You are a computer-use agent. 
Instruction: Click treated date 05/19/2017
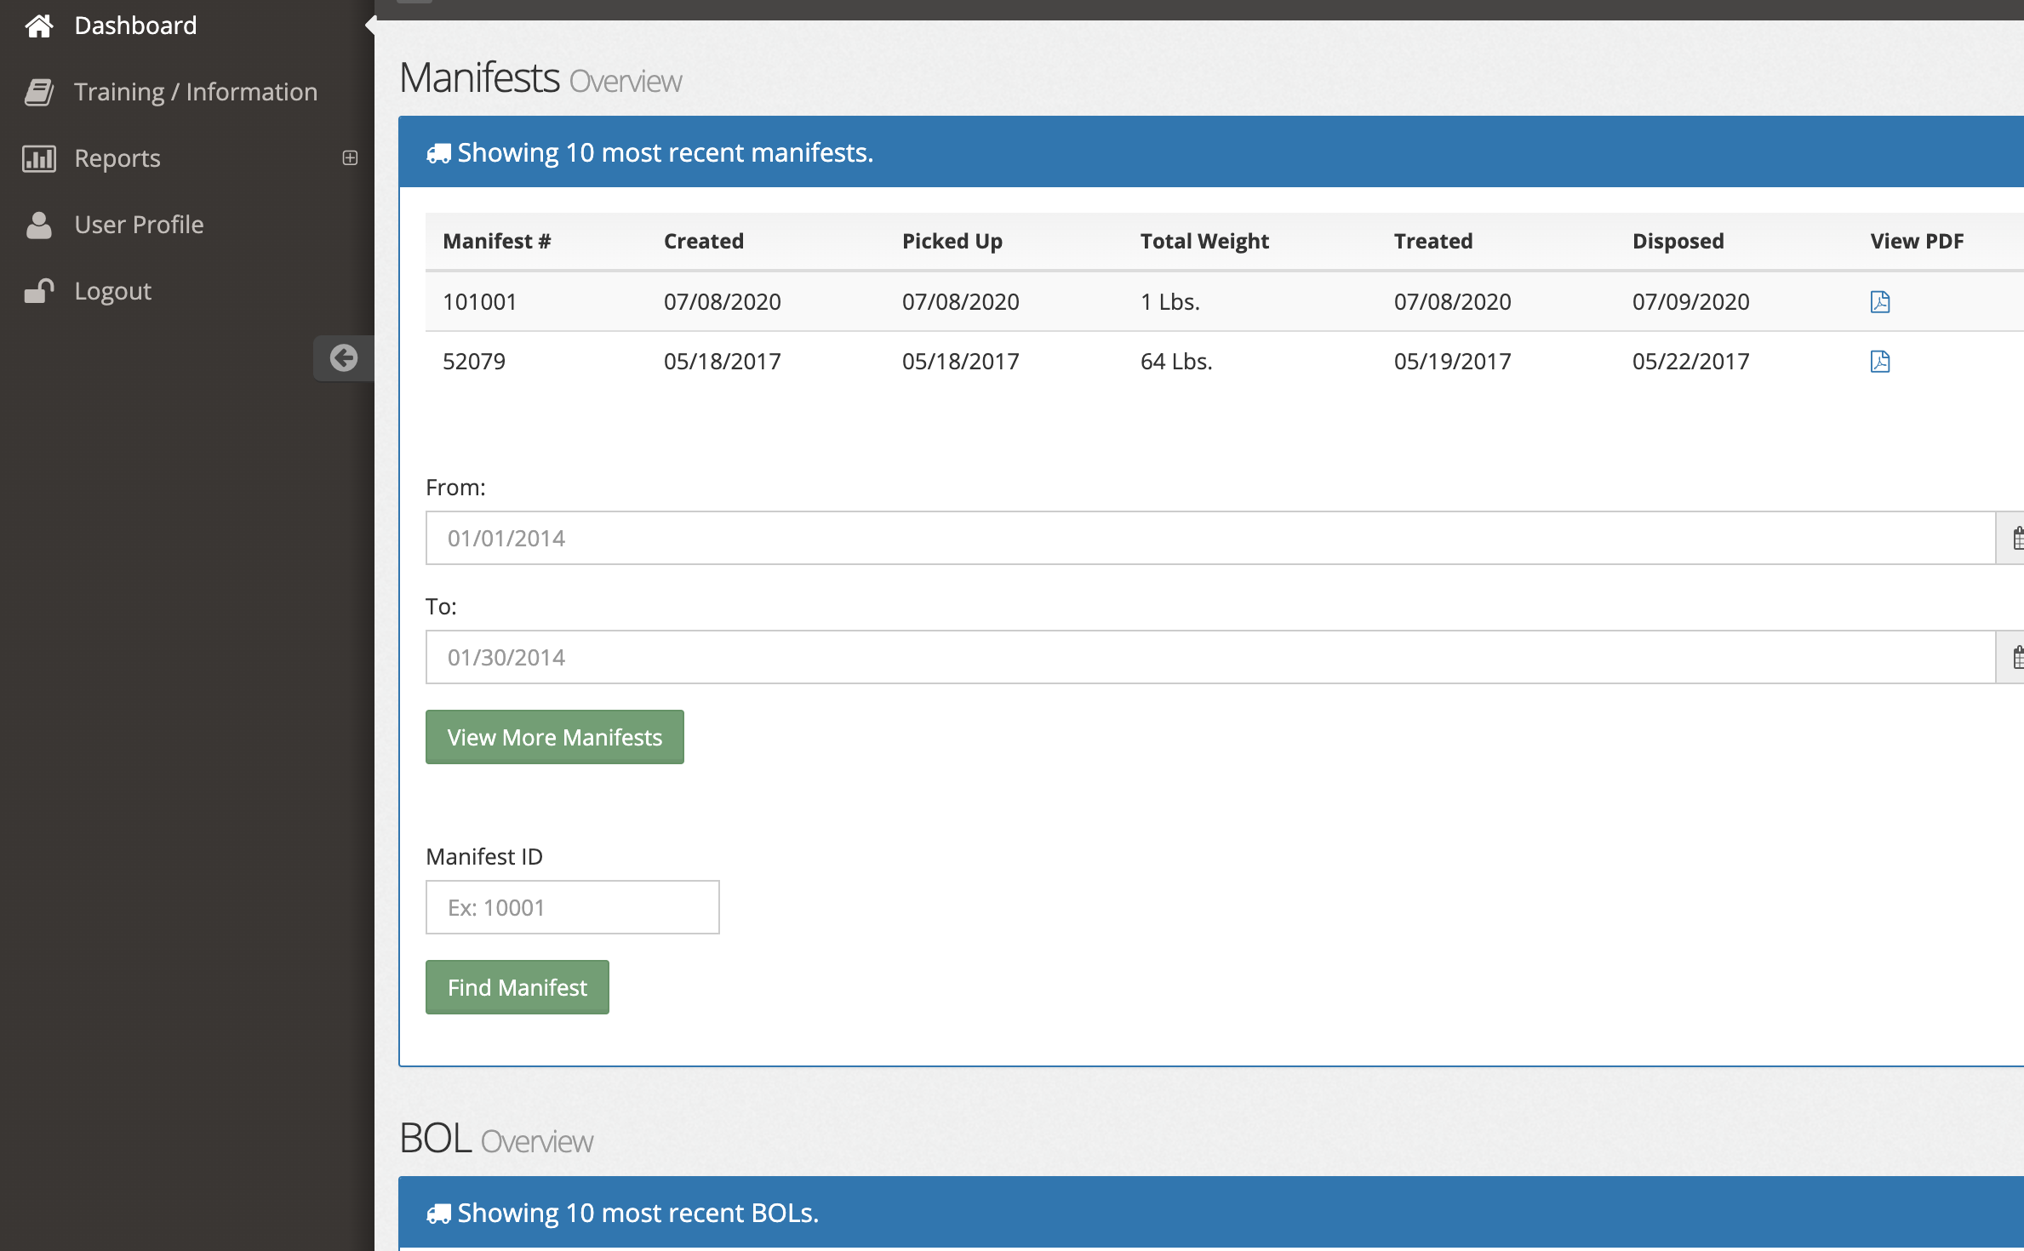click(1453, 362)
